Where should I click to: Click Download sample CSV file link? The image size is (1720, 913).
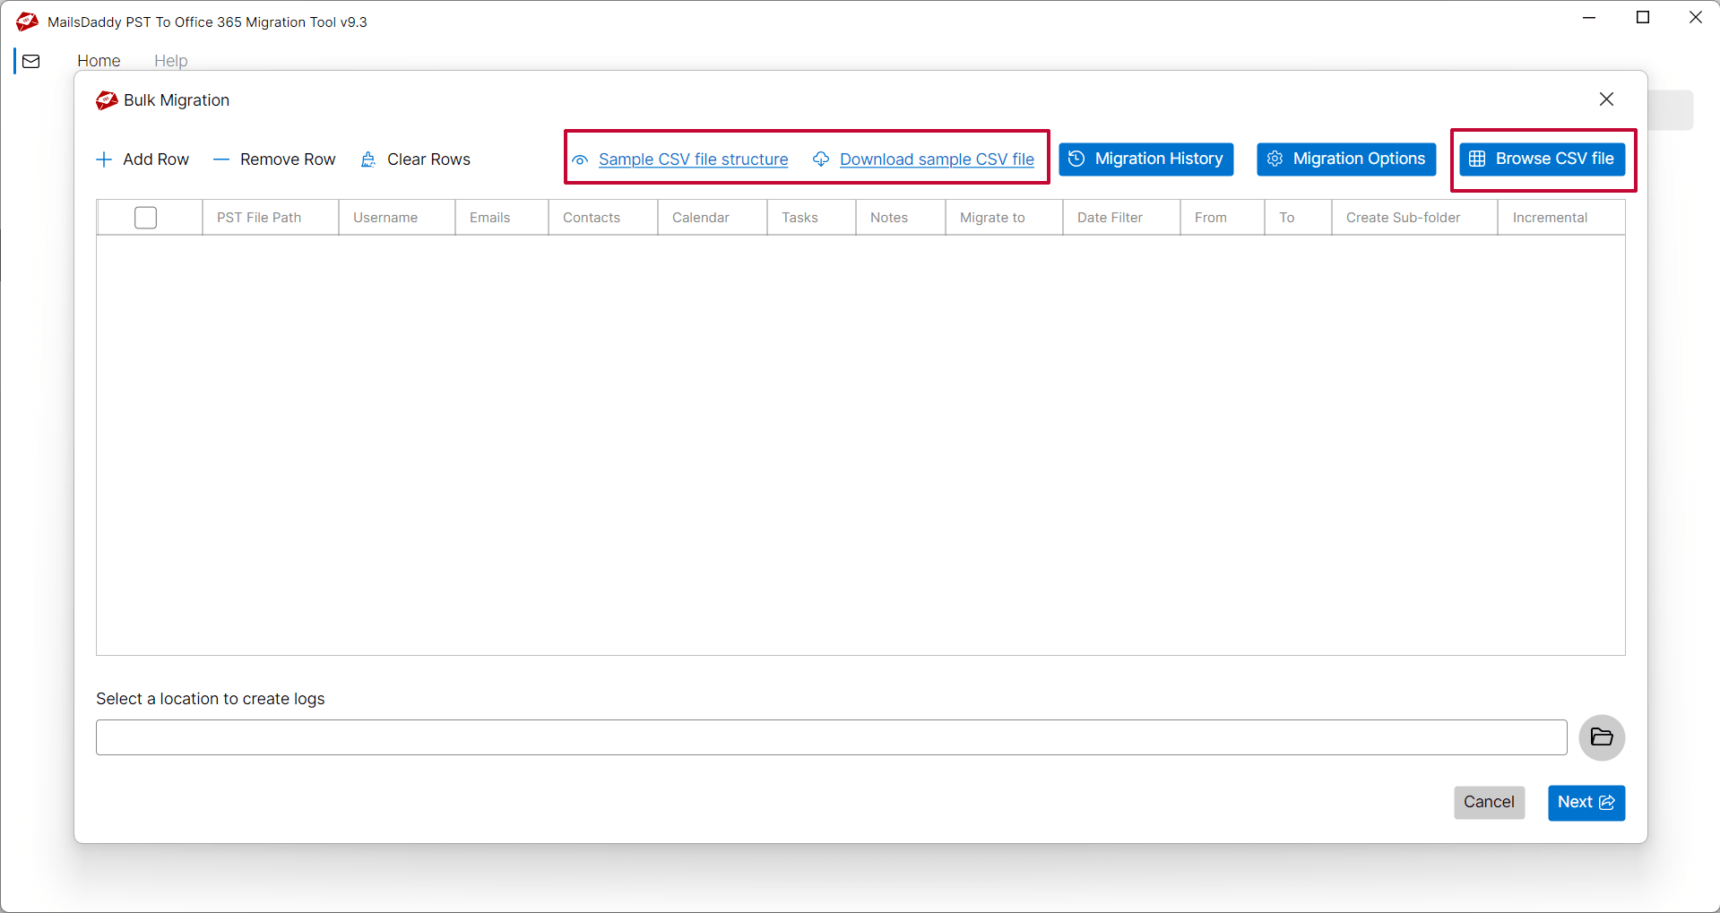(937, 159)
